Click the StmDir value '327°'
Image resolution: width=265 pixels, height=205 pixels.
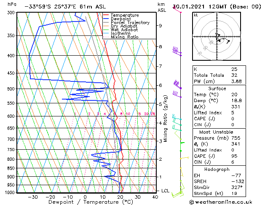pyautogui.click(x=237, y=187)
